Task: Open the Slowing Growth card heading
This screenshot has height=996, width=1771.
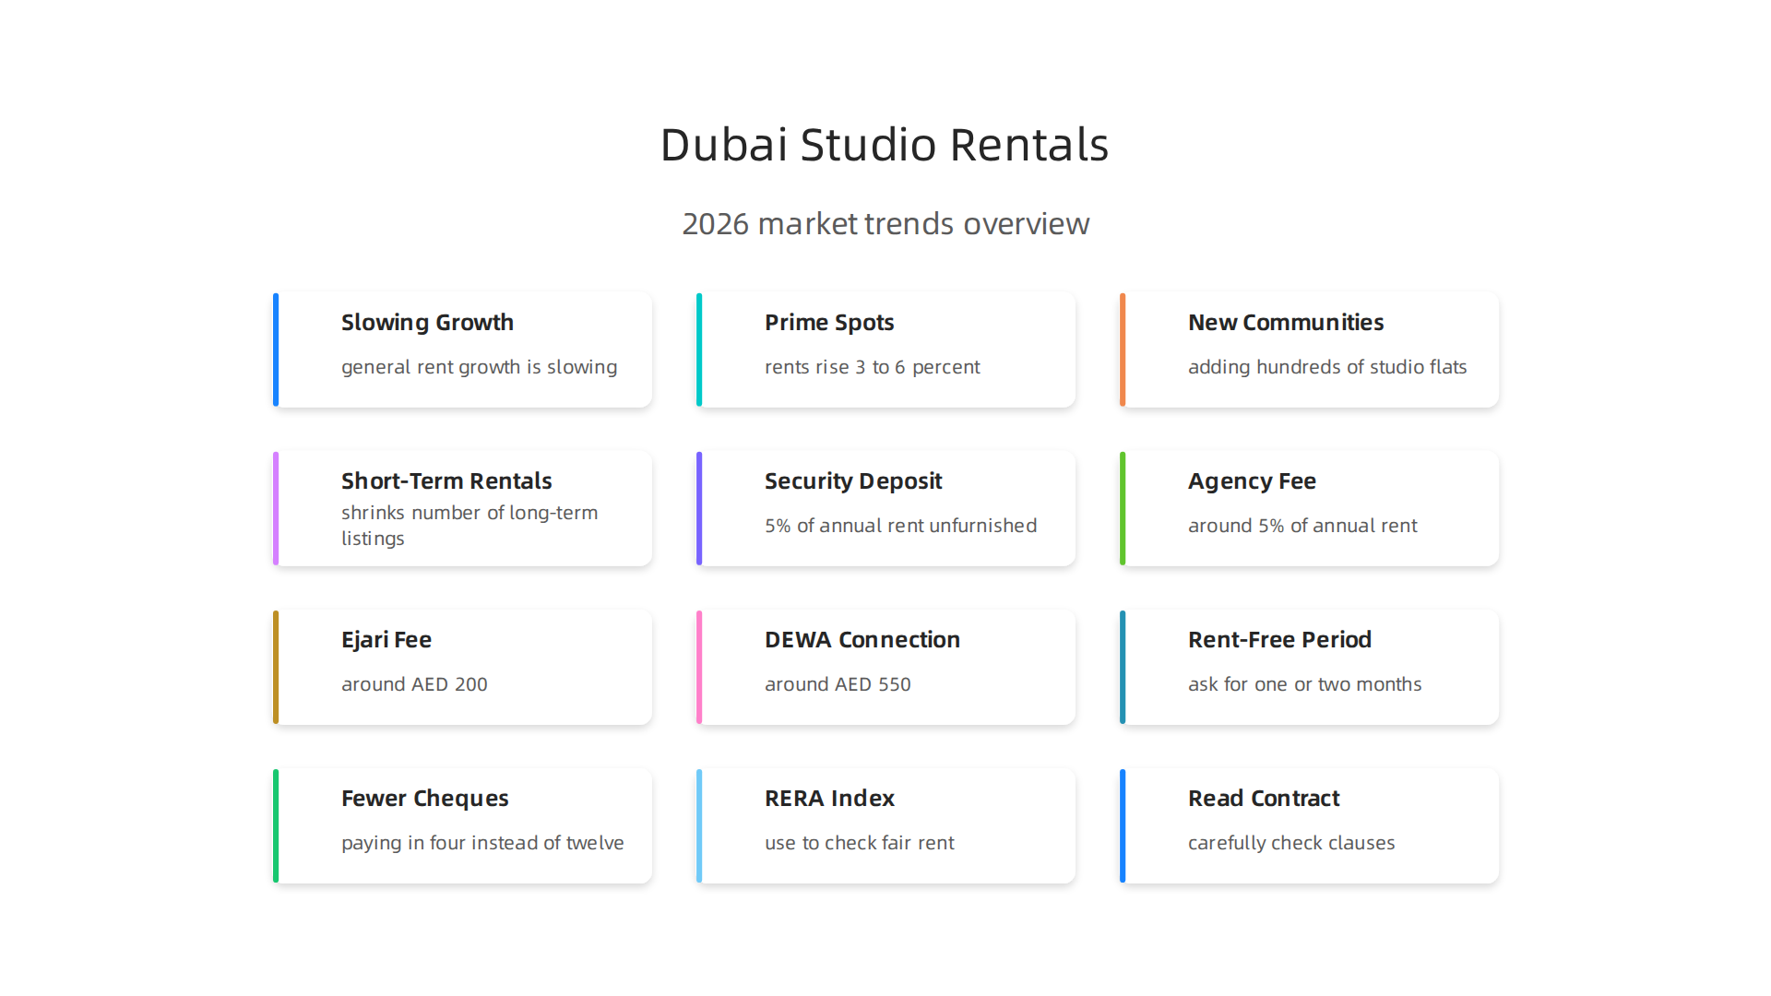Action: 427,323
